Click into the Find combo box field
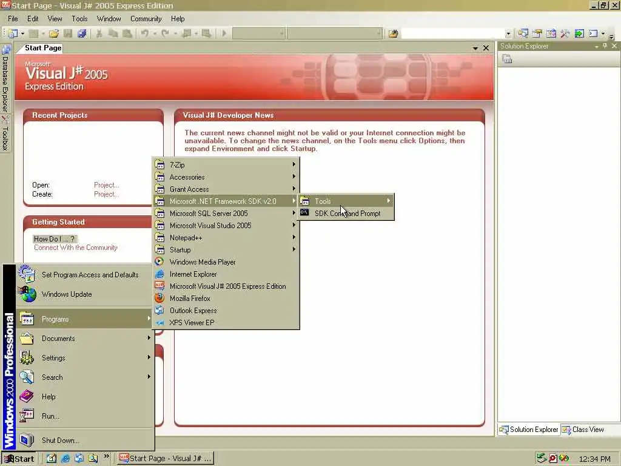Image resolution: width=621 pixels, height=466 pixels. 452,34
